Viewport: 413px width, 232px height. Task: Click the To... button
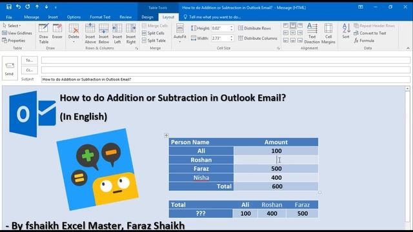(x=29, y=60)
